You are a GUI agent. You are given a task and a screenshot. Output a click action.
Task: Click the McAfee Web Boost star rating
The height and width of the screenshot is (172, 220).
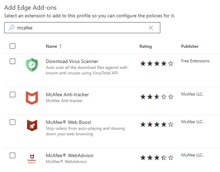[x=157, y=124]
